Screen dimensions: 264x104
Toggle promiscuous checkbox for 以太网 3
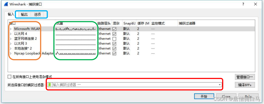click(x=114, y=43)
